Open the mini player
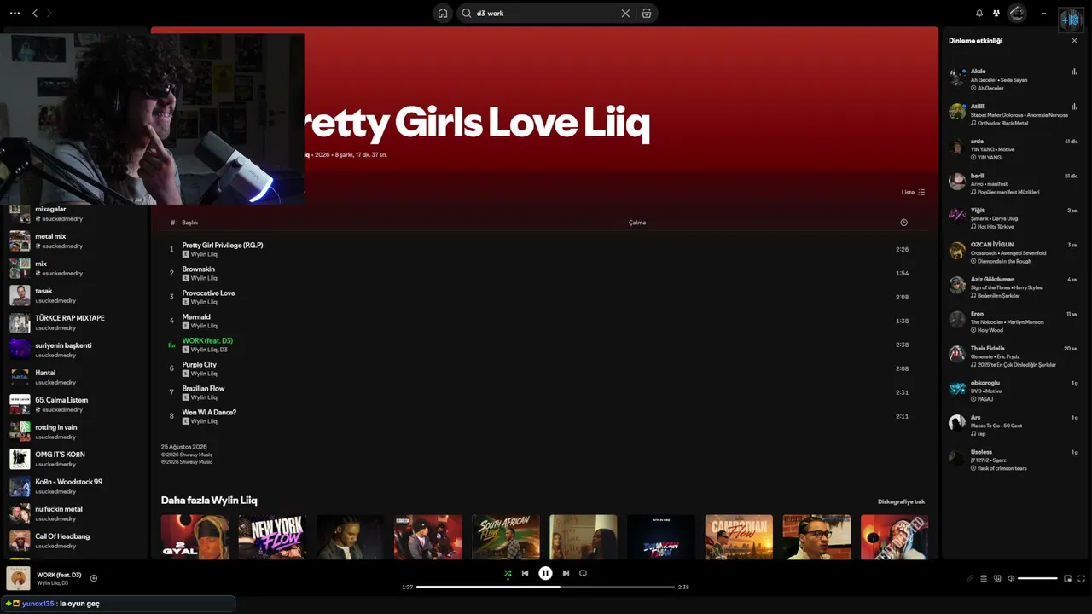Image resolution: width=1092 pixels, height=614 pixels. coord(1067,578)
